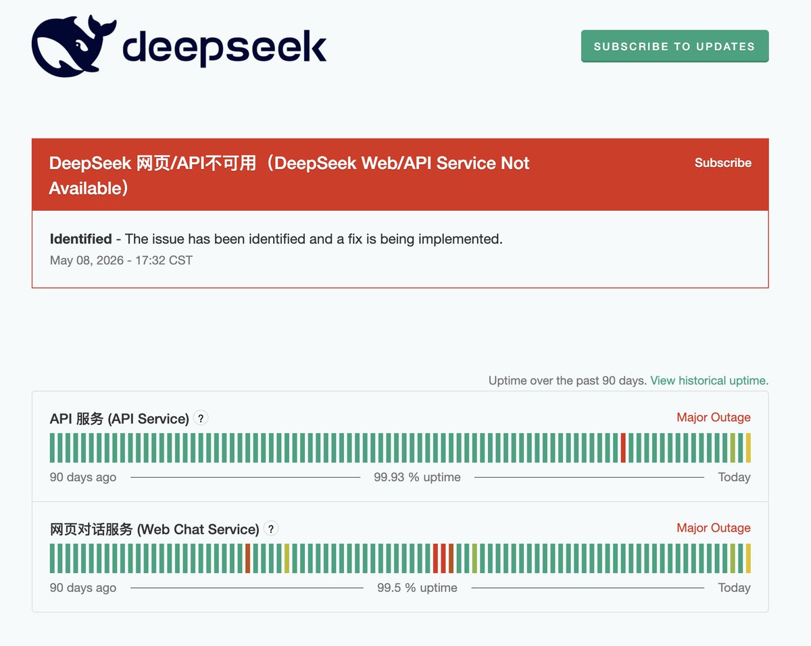Select olive-green bar in API Service chart
Image resolution: width=811 pixels, height=646 pixels.
[x=733, y=448]
